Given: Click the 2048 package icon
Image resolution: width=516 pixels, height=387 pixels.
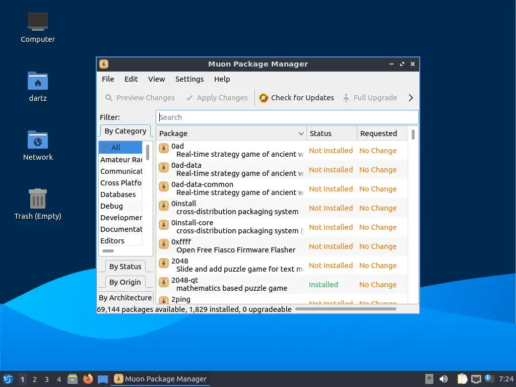Looking at the screenshot, I should [x=164, y=263].
